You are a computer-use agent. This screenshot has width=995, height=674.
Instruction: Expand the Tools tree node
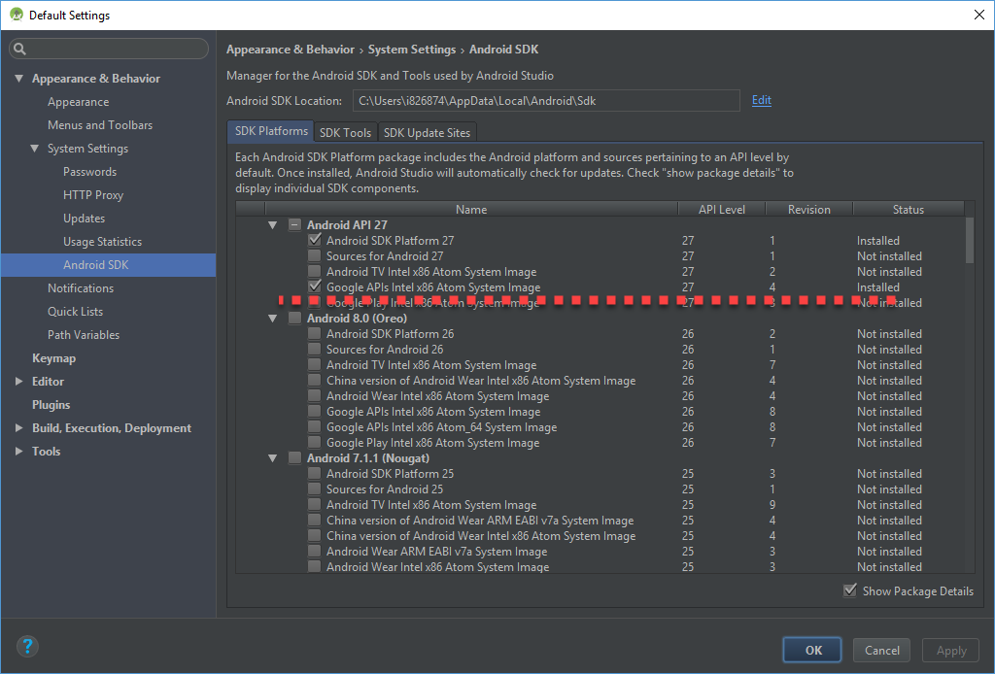click(x=19, y=451)
